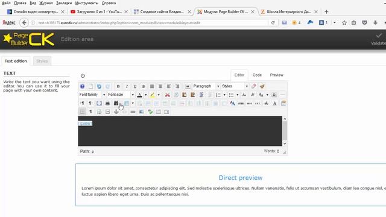Click the bookmark star in browser toolbar

click(x=344, y=23)
